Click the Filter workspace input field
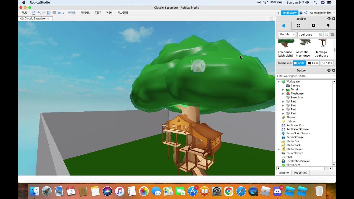 click(304, 76)
